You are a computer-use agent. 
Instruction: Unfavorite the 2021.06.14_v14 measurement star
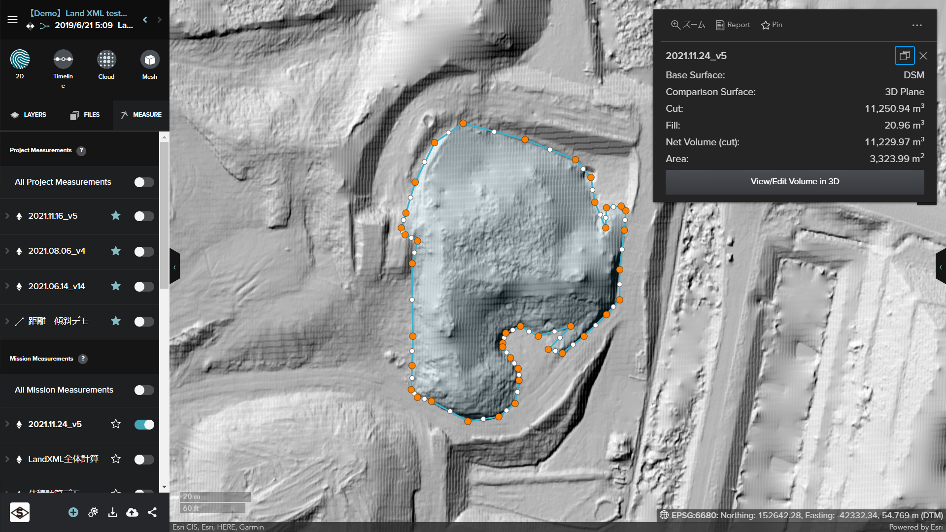pos(116,286)
